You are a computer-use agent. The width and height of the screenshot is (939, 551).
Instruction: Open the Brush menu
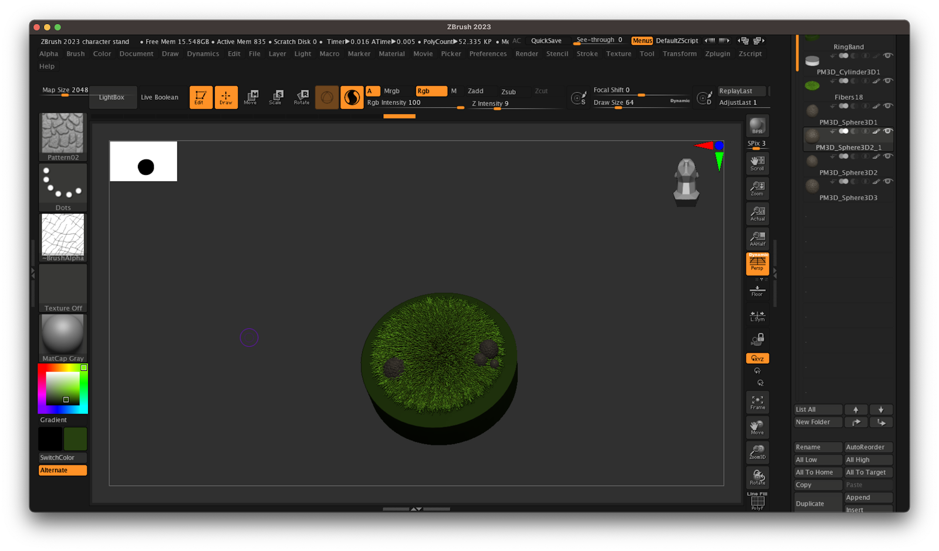tap(75, 53)
